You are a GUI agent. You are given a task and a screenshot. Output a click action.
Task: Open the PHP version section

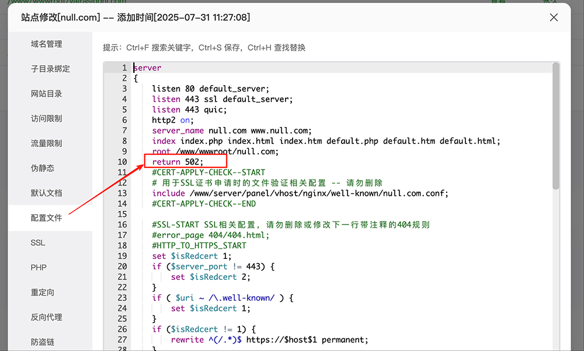37,267
